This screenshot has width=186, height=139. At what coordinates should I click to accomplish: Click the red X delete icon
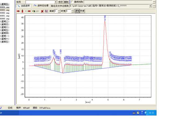(42, 11)
